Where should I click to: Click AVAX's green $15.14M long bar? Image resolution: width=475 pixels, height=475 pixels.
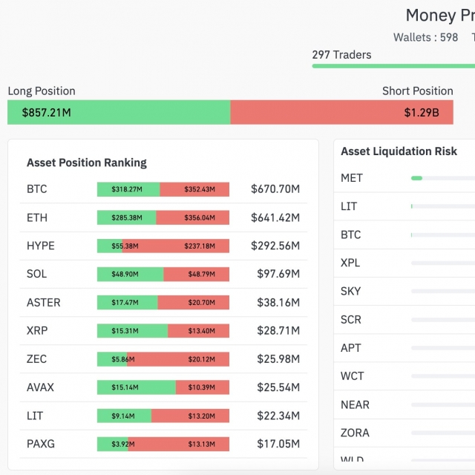pos(137,387)
